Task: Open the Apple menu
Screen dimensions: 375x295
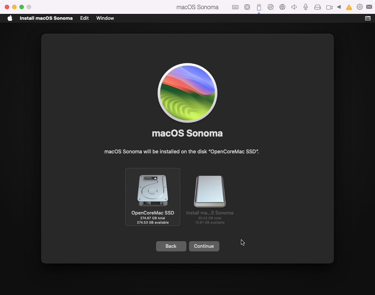Action: coord(10,18)
